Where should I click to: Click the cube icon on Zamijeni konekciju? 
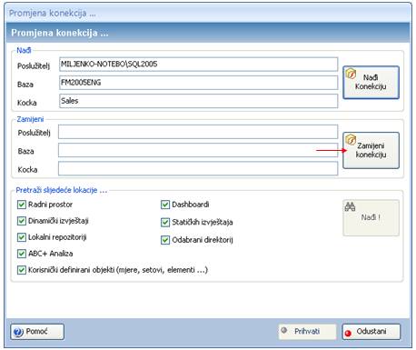coord(351,140)
